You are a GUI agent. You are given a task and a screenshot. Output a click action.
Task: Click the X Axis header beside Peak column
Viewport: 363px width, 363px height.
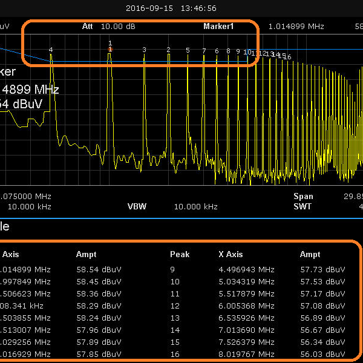tap(231, 255)
